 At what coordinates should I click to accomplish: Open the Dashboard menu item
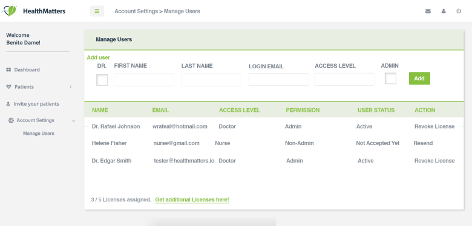click(x=27, y=69)
